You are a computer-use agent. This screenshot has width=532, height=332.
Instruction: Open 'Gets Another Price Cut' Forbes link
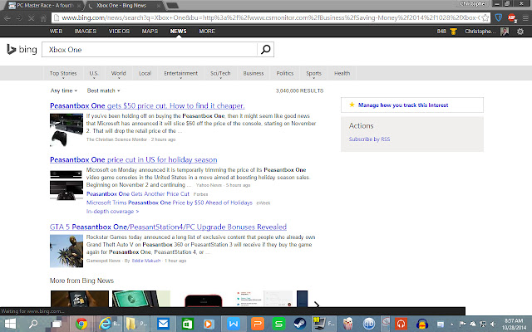pyautogui.click(x=138, y=193)
